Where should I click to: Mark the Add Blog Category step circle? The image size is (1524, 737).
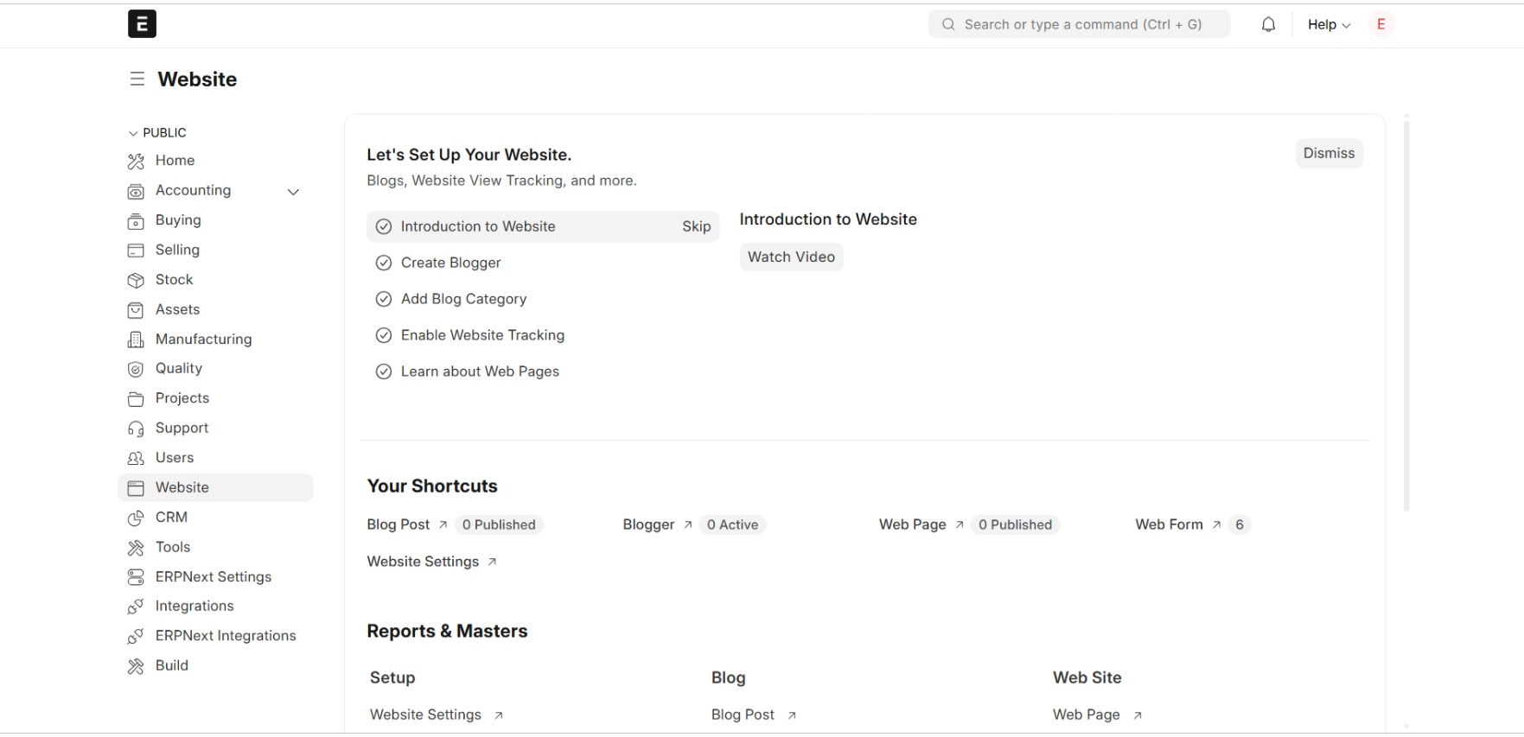(384, 300)
